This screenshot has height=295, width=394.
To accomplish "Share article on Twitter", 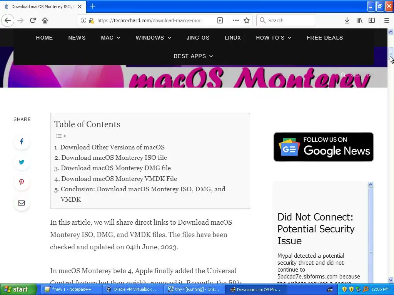I will point(22,162).
